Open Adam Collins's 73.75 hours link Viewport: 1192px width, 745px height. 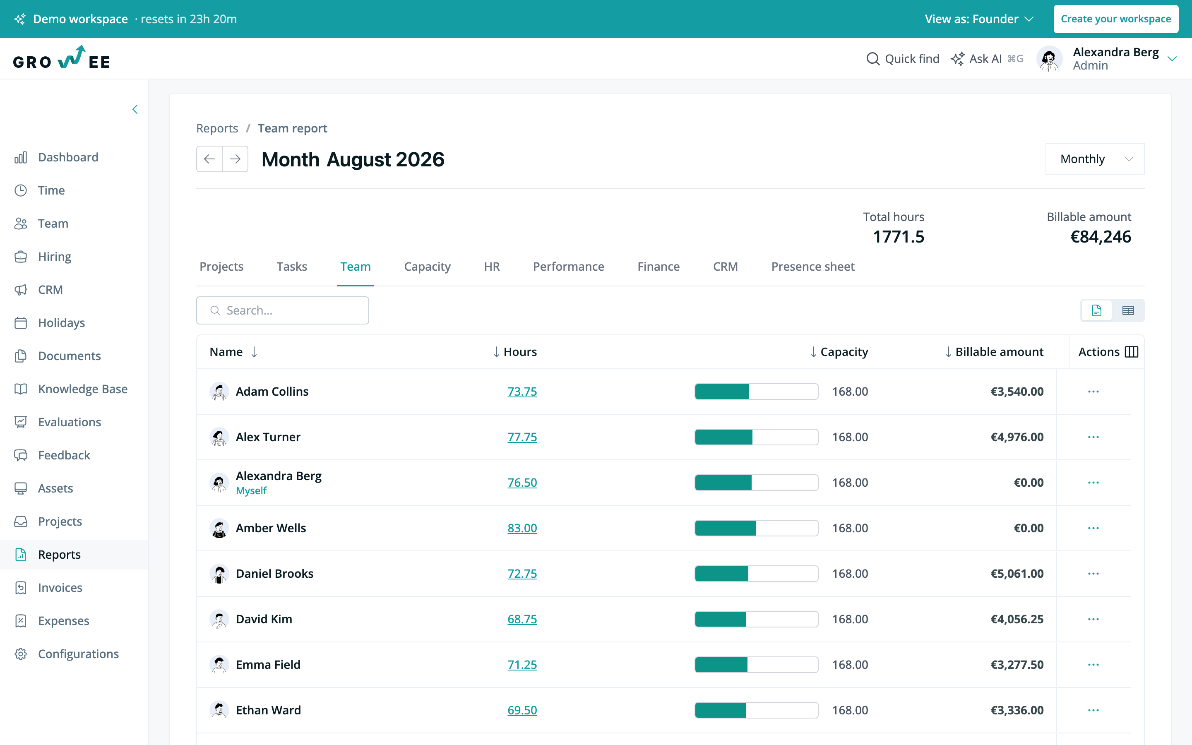coord(522,392)
